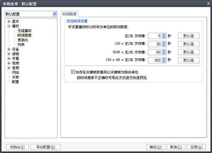Decrease the 左/右 方向键 value with down arrow
Image resolution: width=212 pixels, height=153 pixels.
coord(164,37)
